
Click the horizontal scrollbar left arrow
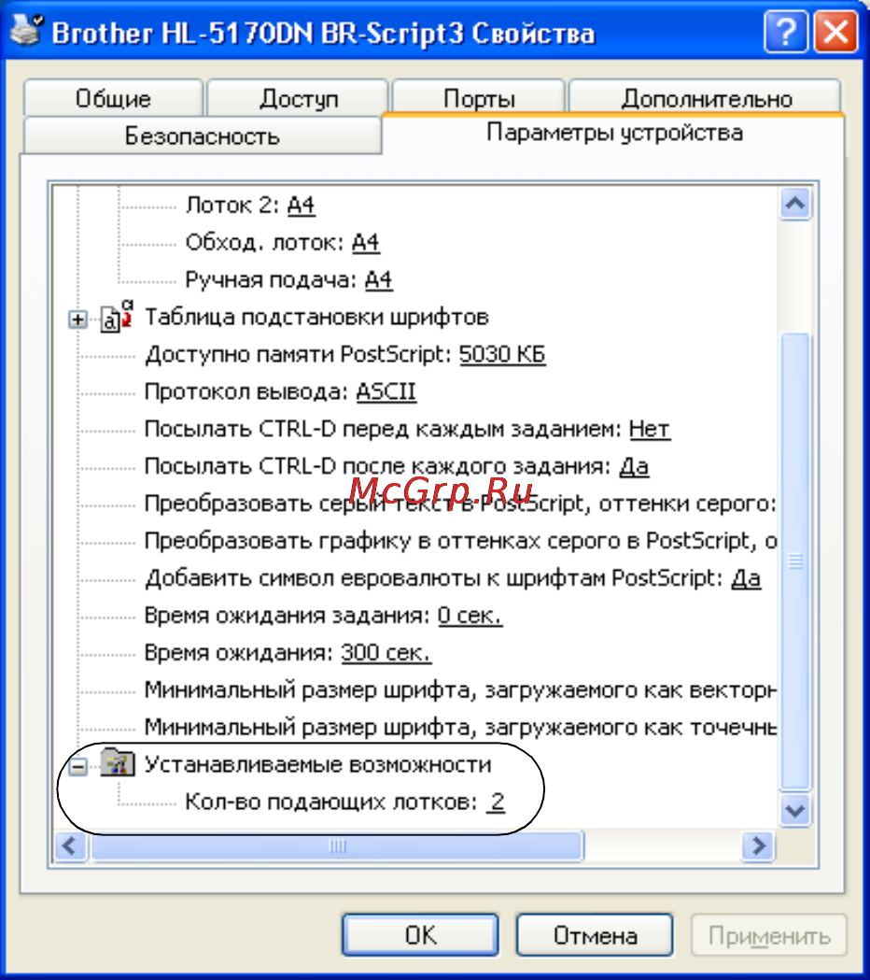point(70,846)
